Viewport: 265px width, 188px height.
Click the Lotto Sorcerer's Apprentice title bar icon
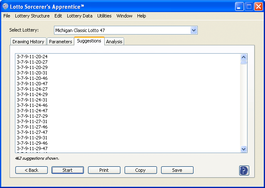point(5,6)
